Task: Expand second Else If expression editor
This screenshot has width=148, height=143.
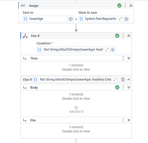Action: 115,79
